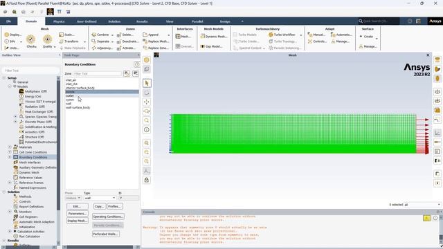Switch to the Results ribbon tab
Image resolution: width=443 pixels, height=249 pixels.
click(142, 21)
